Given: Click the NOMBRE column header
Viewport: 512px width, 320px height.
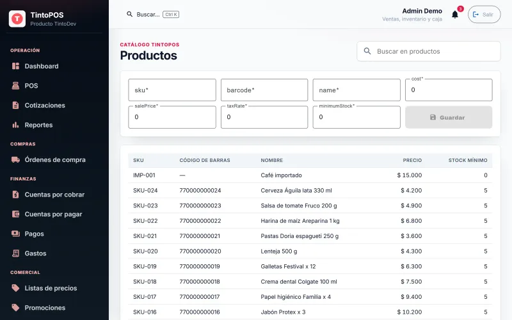Looking at the screenshot, I should [271, 161].
